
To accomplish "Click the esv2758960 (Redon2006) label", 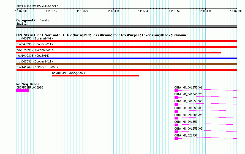I will 35,50.
